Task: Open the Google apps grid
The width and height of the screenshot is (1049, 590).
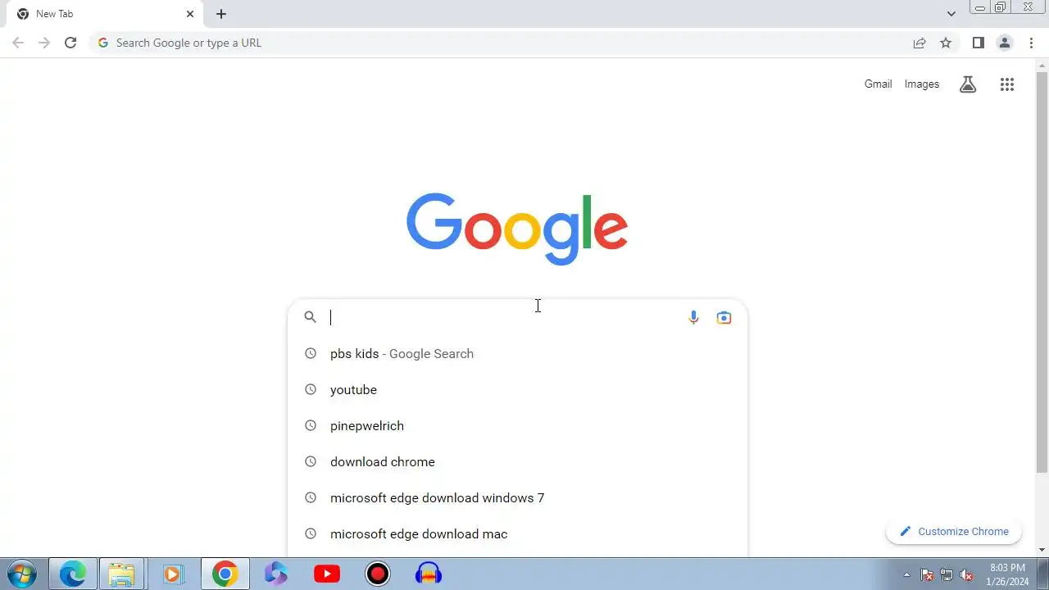Action: (x=1007, y=84)
